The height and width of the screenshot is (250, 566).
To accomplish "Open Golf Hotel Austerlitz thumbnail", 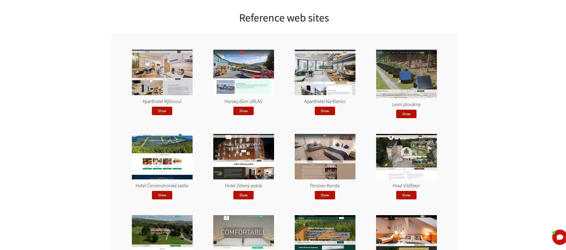I will click(x=162, y=232).
